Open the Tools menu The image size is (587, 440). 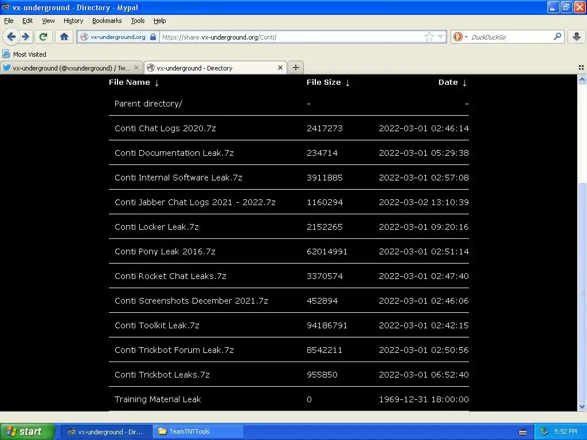click(138, 21)
